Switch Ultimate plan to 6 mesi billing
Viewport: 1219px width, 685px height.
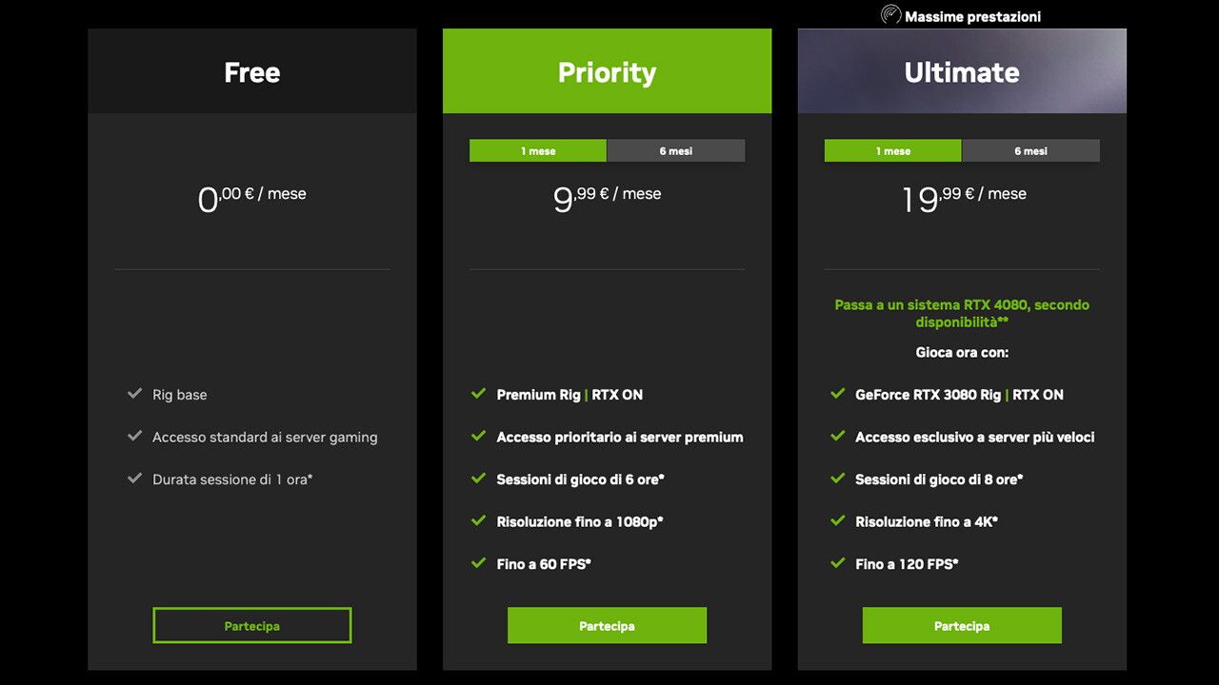pyautogui.click(x=1030, y=150)
